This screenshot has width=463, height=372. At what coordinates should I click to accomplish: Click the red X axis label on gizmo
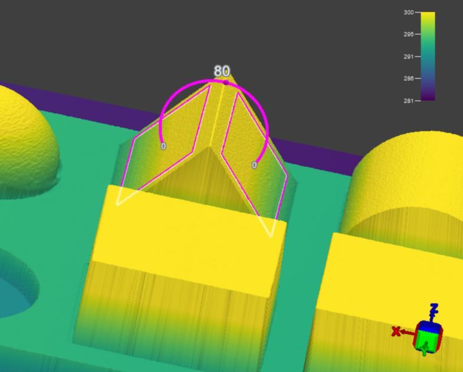click(396, 331)
